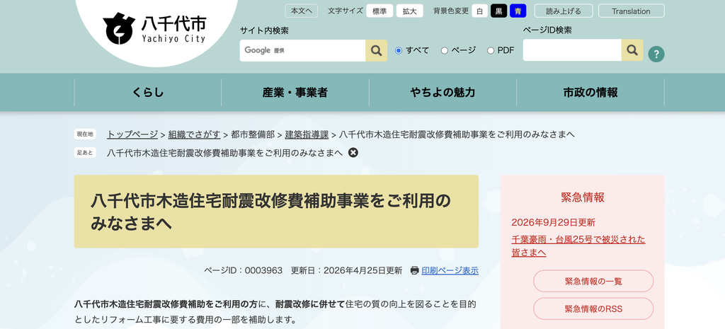Click the page ID search magnifier button
Screen dimensions: 725x329
[x=632, y=50]
